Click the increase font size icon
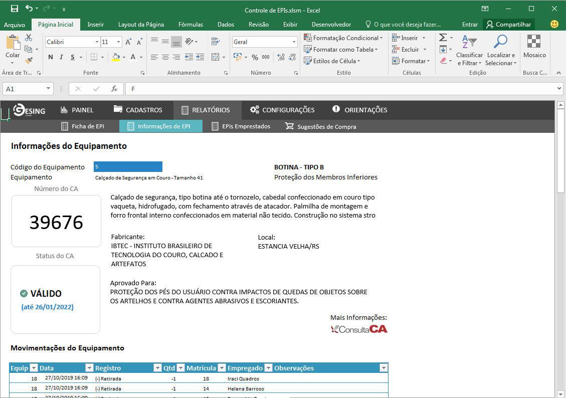Image resolution: width=566 pixels, height=398 pixels. pos(128,42)
